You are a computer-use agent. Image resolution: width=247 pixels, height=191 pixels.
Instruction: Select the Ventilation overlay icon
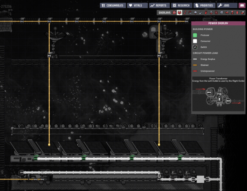pyautogui.click(x=206, y=13)
